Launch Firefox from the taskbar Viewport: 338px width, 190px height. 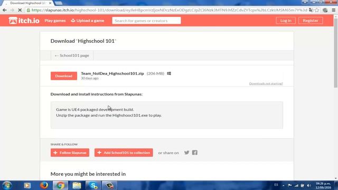point(44,185)
